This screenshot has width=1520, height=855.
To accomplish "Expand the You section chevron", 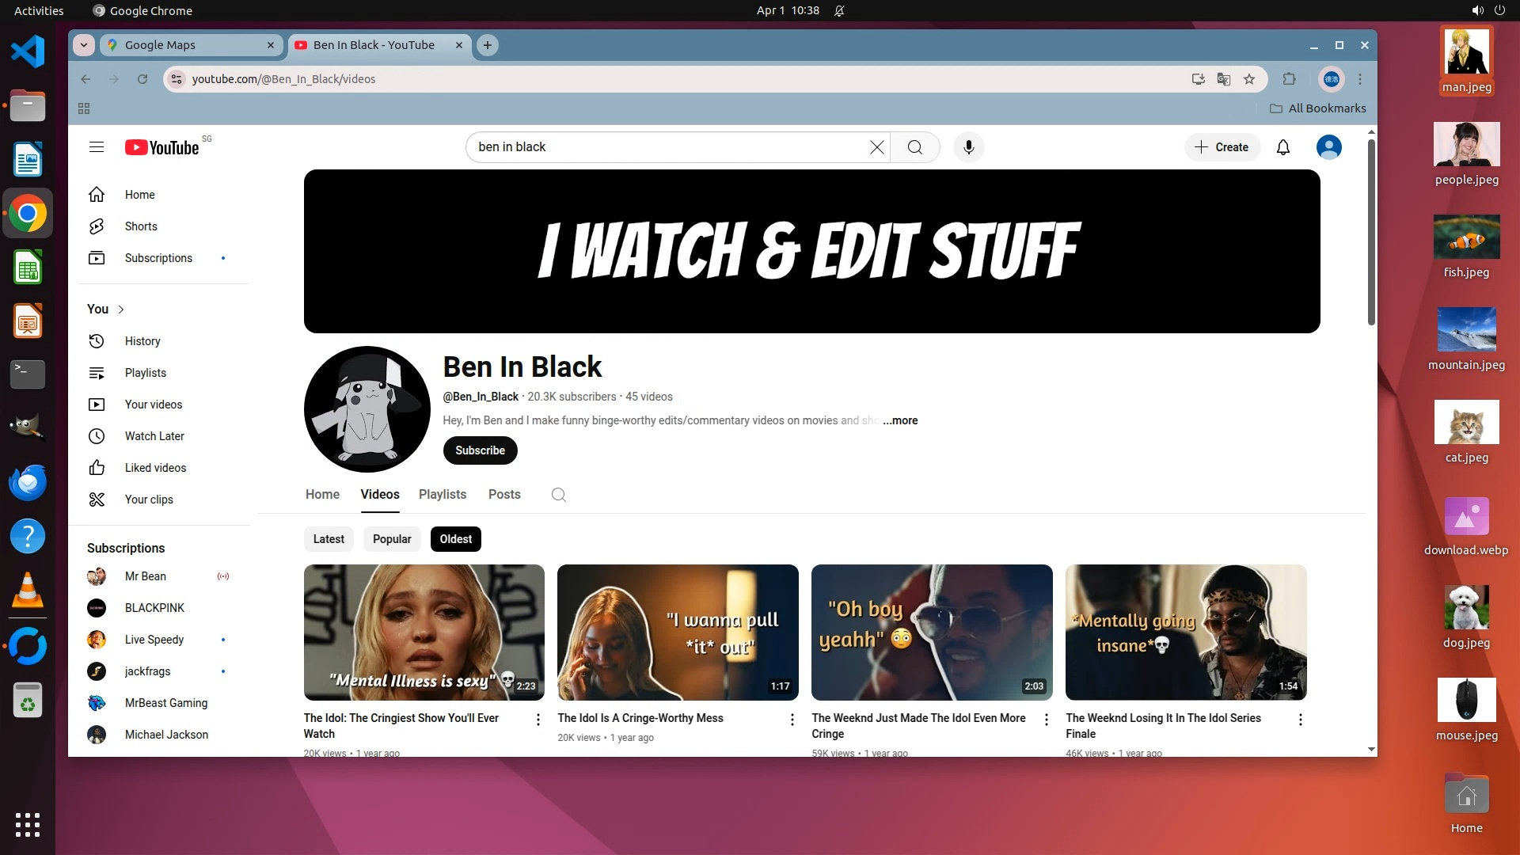I will (x=121, y=310).
